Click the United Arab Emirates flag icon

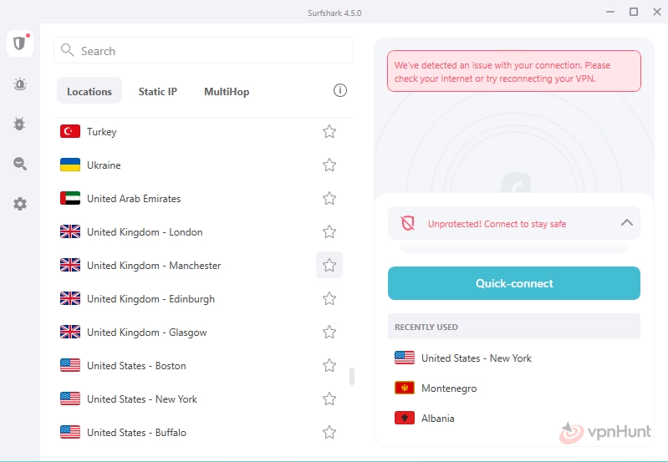click(x=70, y=199)
